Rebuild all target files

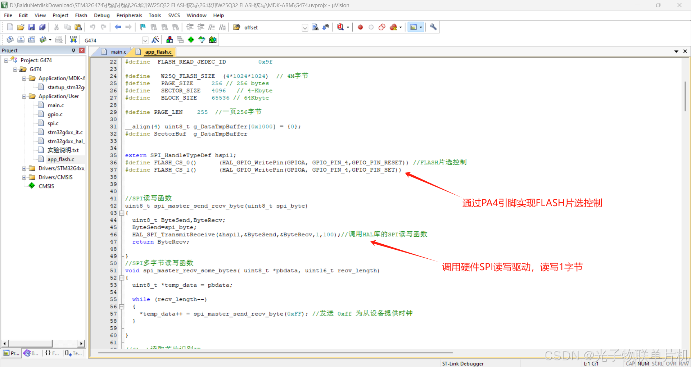click(32, 40)
